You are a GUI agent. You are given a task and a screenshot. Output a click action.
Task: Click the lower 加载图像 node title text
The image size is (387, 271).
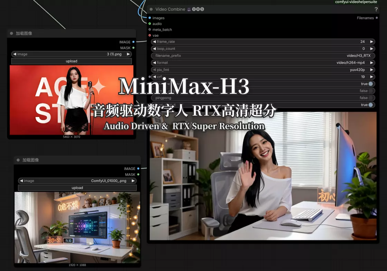coord(31,160)
